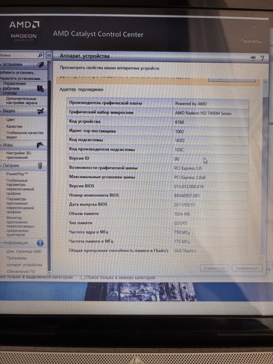Open Добавить установку item
The image size is (273, 364).
coord(18,73)
